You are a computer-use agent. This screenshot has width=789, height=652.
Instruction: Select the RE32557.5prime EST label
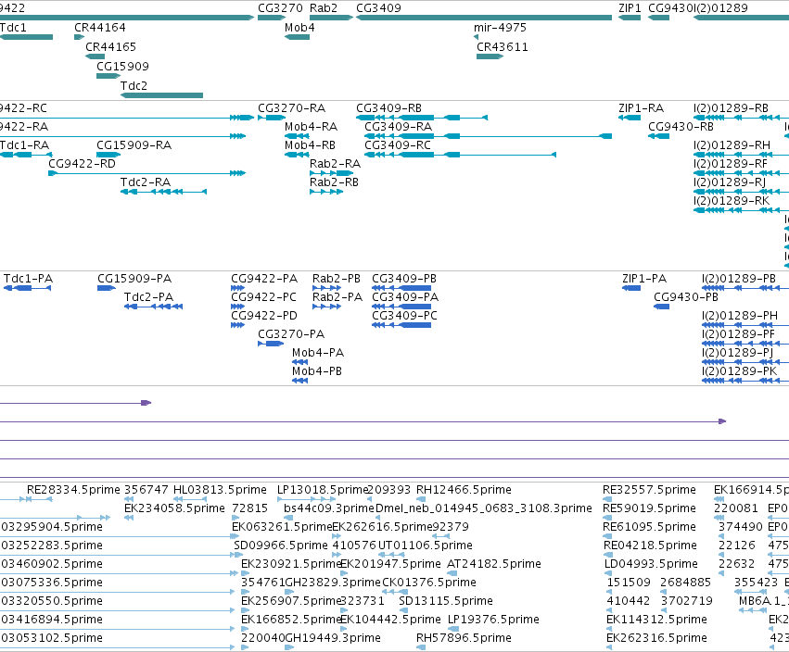coord(650,490)
